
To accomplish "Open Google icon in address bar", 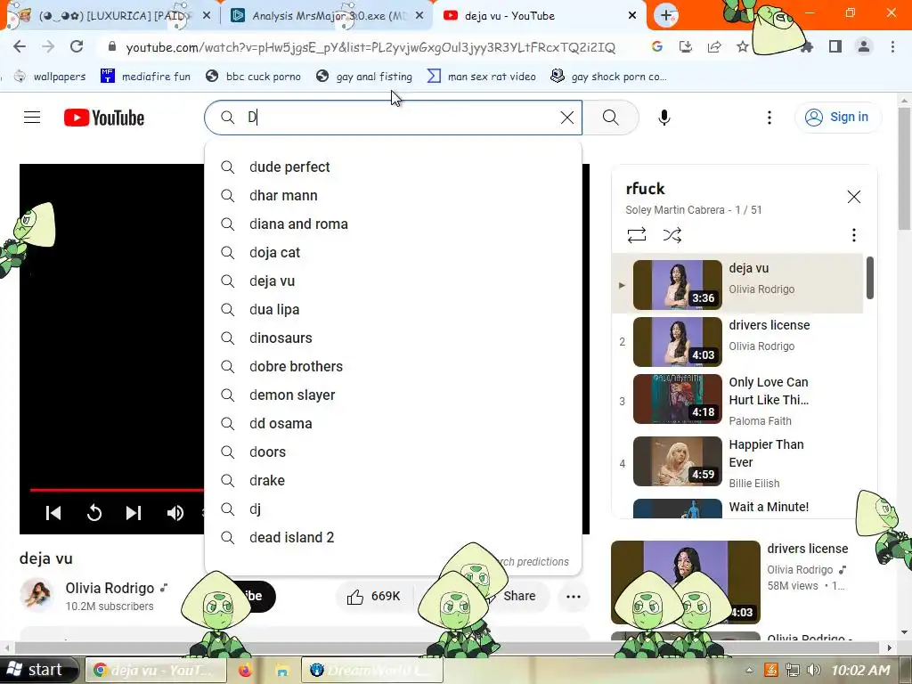I will point(657,46).
